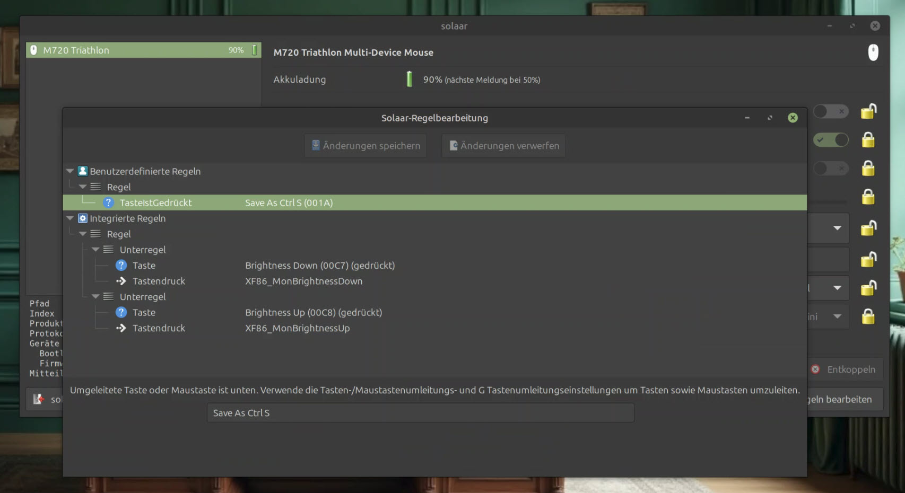Click mouse icon in M720 Triathlon device row

point(33,50)
